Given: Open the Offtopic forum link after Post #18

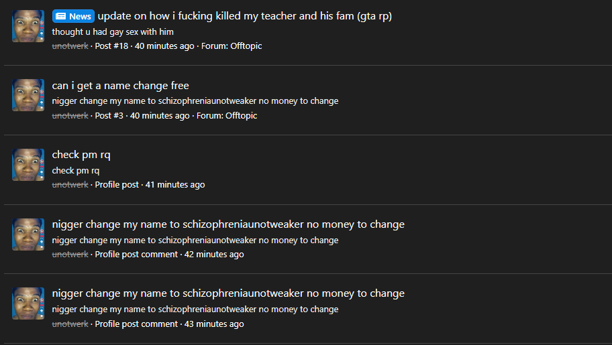Looking at the screenshot, I should [x=246, y=46].
